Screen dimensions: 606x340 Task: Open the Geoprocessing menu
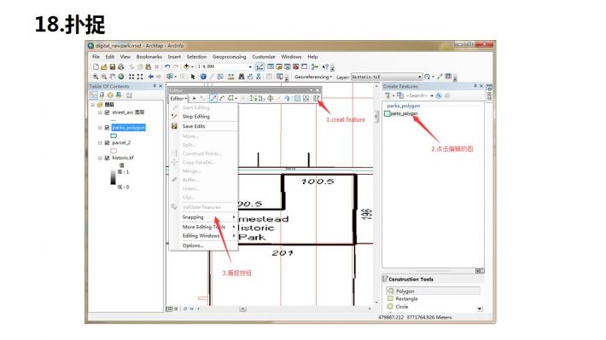click(x=230, y=57)
